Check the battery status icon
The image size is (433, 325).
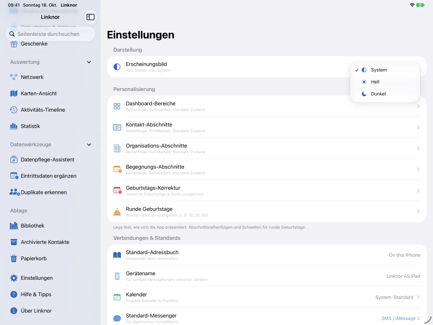point(420,5)
